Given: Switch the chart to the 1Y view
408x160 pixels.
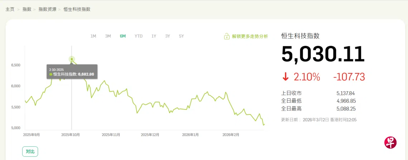Looking at the screenshot, I should 154,36.
